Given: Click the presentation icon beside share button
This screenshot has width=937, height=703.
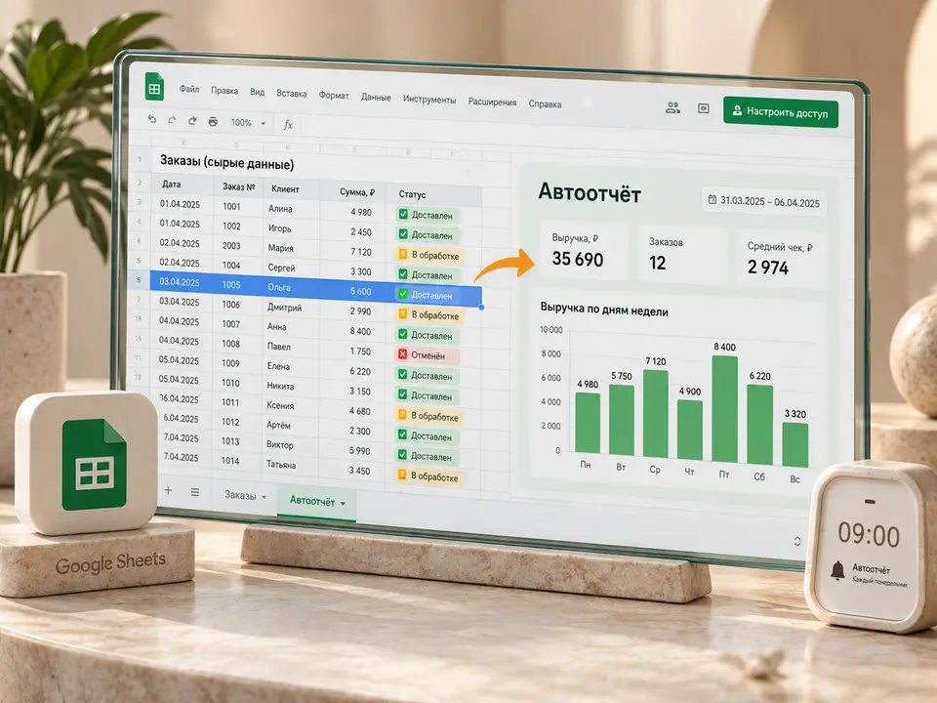Looking at the screenshot, I should [x=704, y=108].
